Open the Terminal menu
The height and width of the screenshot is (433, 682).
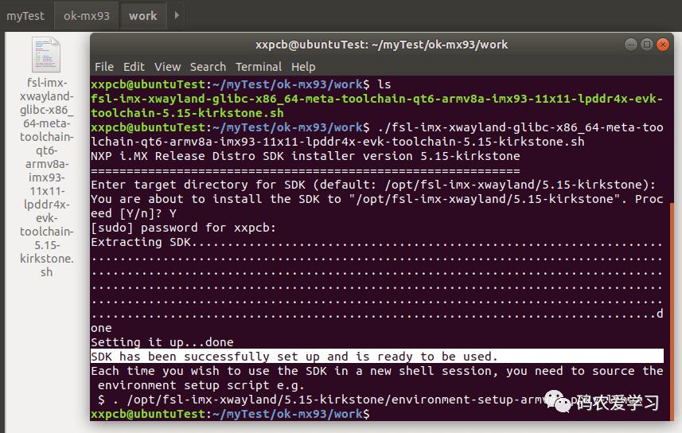(x=259, y=67)
